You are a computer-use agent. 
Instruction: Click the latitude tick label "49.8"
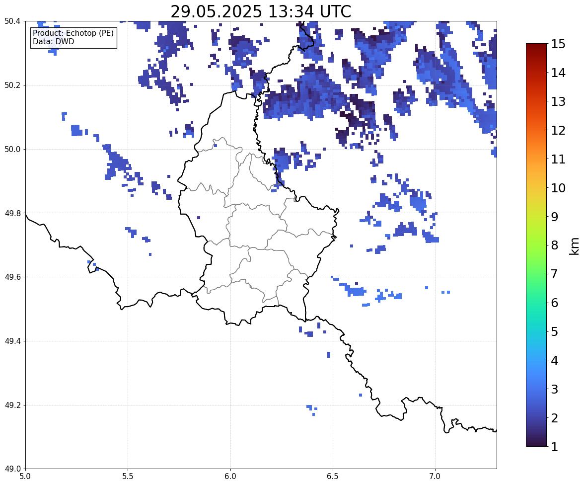click(12, 213)
